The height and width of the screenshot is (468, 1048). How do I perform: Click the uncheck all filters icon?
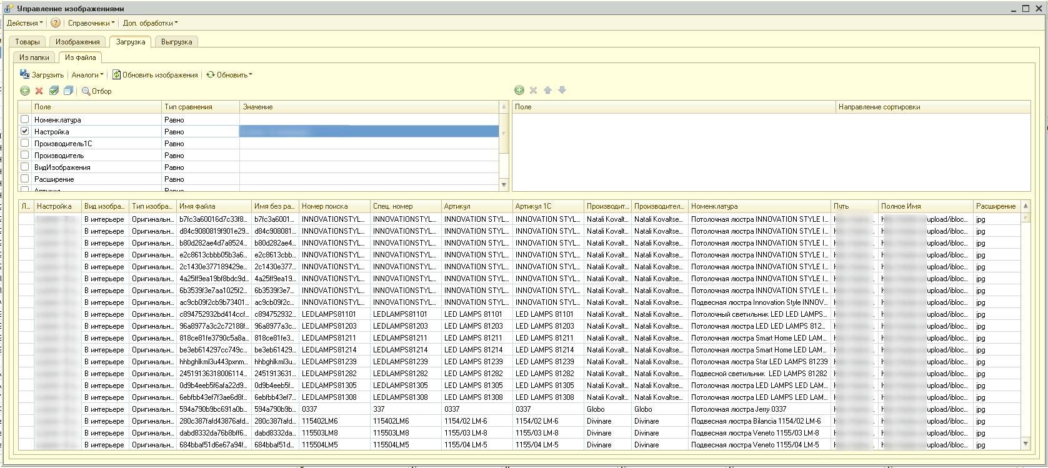coord(69,91)
